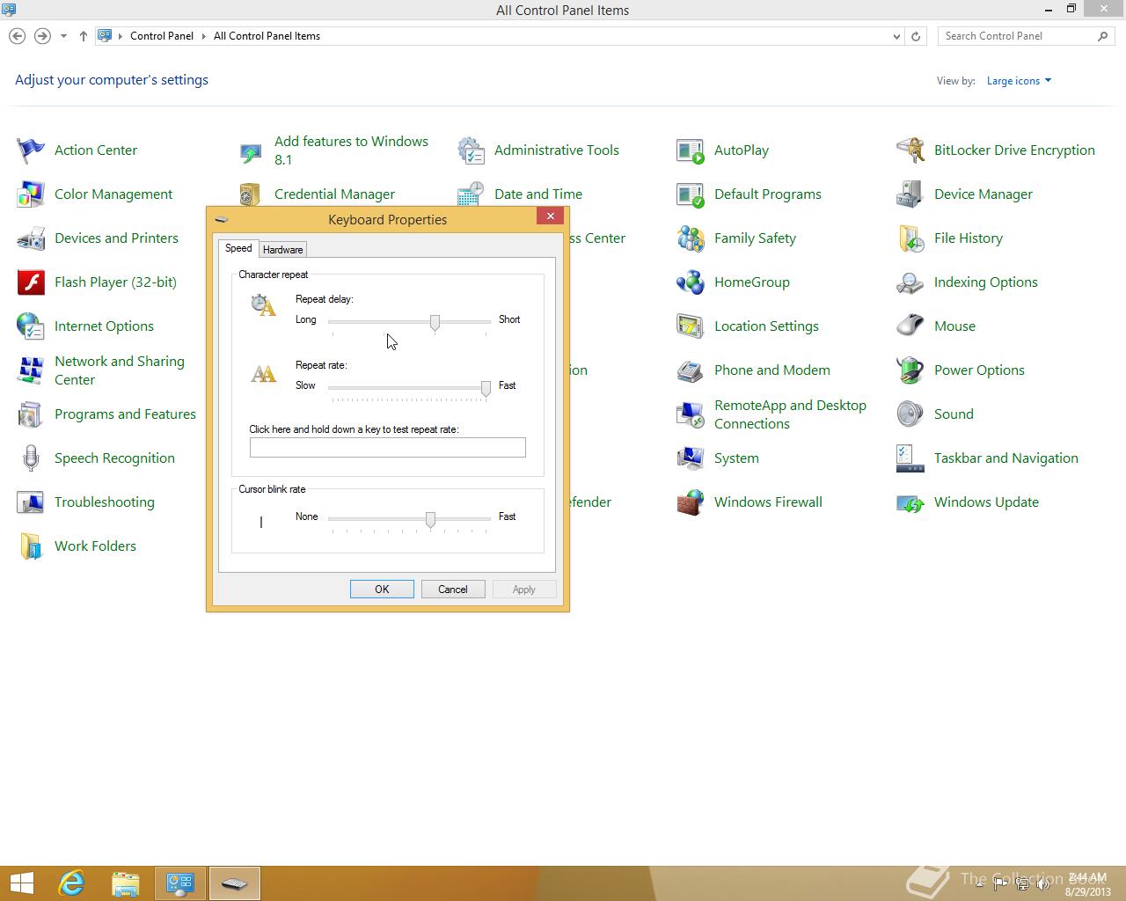Open System icon

(691, 458)
